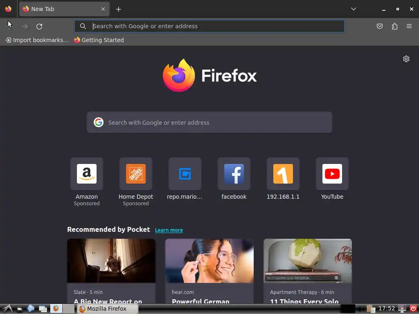The height and width of the screenshot is (314, 419).
Task: Click the show desktop windows icon in taskbar
Action: coord(43,309)
